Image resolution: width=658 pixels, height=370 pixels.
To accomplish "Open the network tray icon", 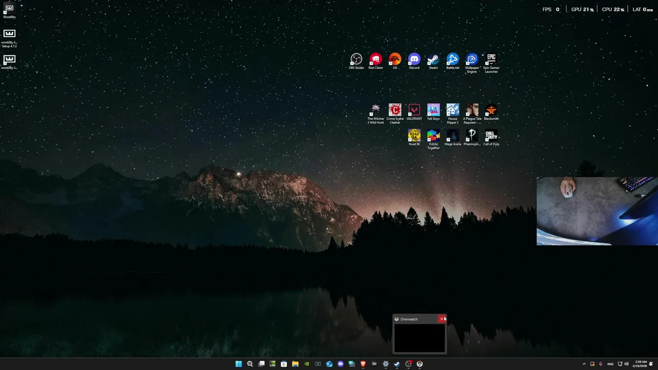I will (620, 364).
